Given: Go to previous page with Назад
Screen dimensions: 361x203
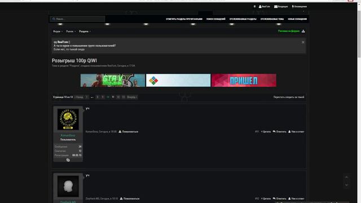Looking at the screenshot, I should [x=79, y=97].
